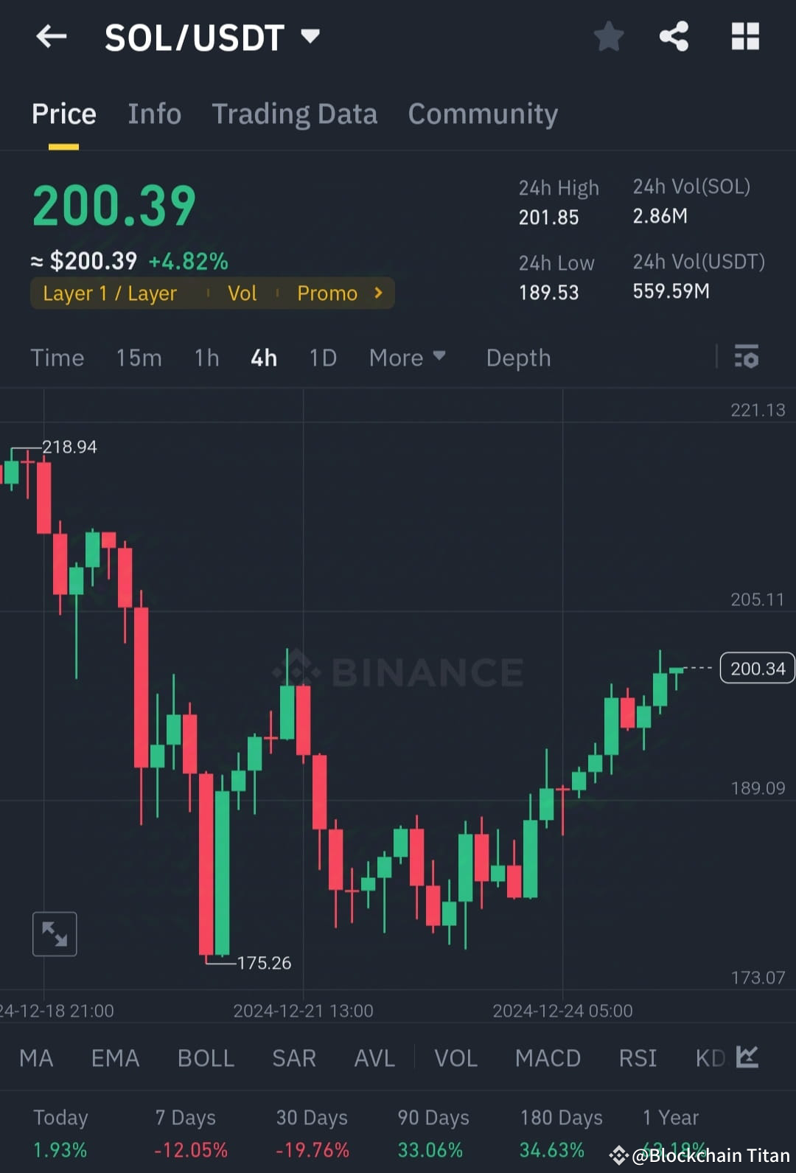796x1173 pixels.
Task: Enable the BOLL indicator
Action: [x=206, y=1057]
